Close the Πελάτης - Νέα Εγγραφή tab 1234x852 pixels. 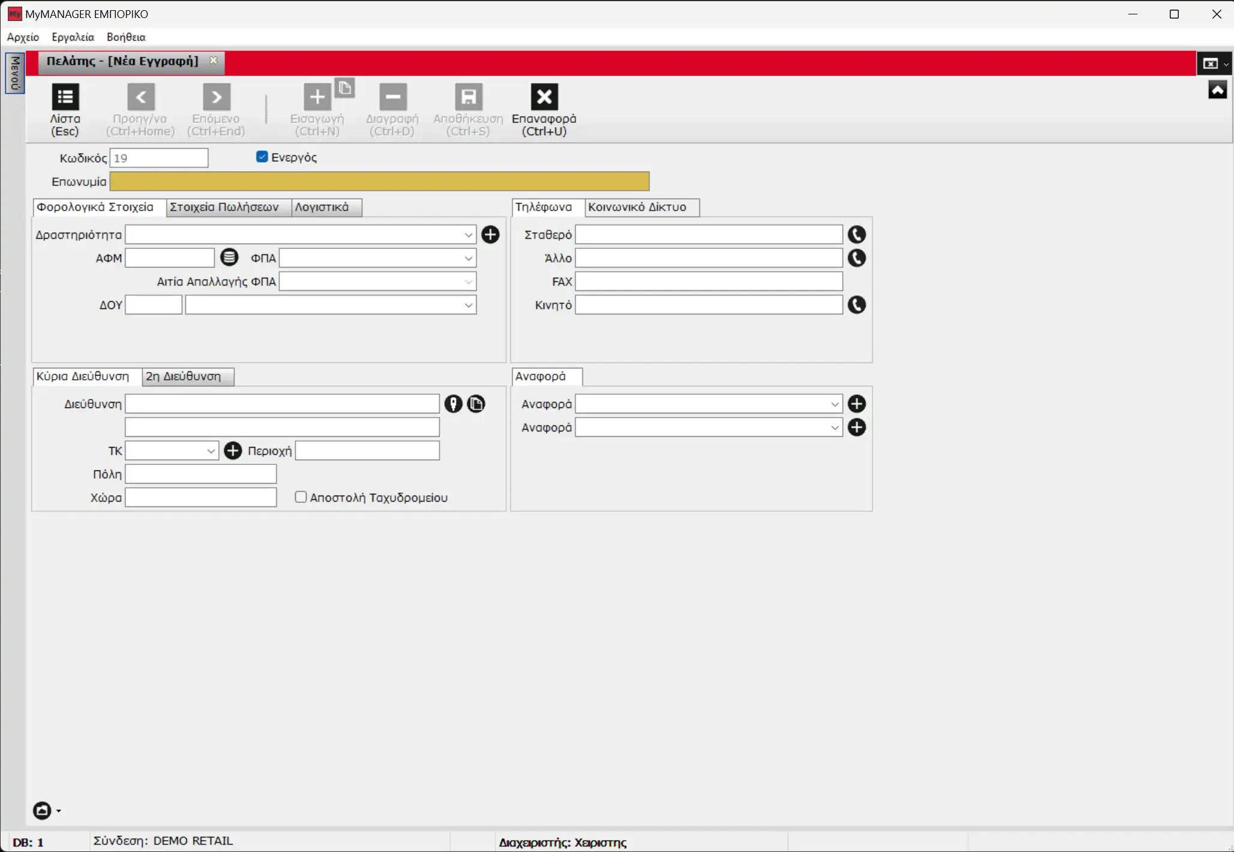(213, 61)
